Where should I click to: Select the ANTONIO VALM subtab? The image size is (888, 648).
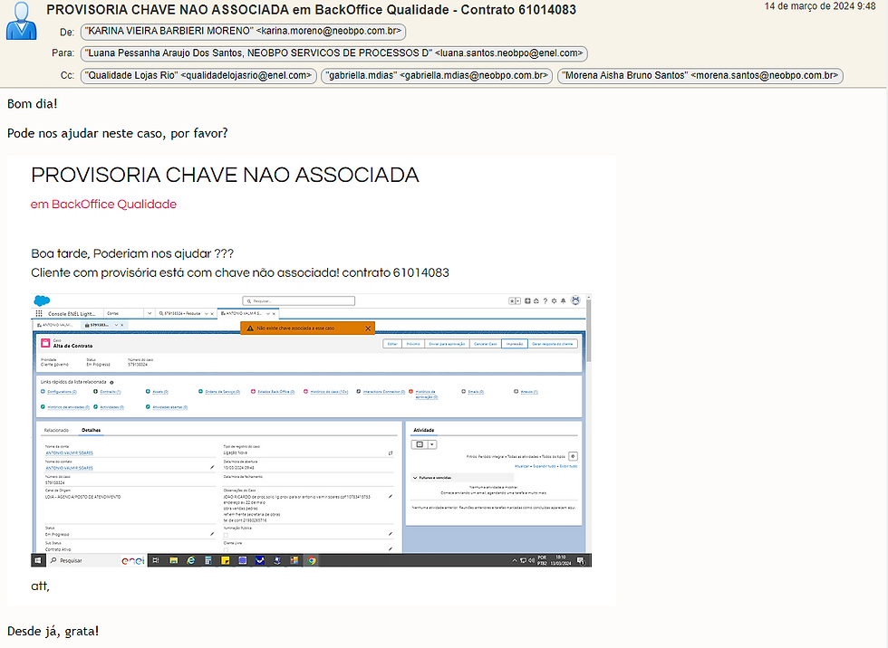tap(54, 325)
